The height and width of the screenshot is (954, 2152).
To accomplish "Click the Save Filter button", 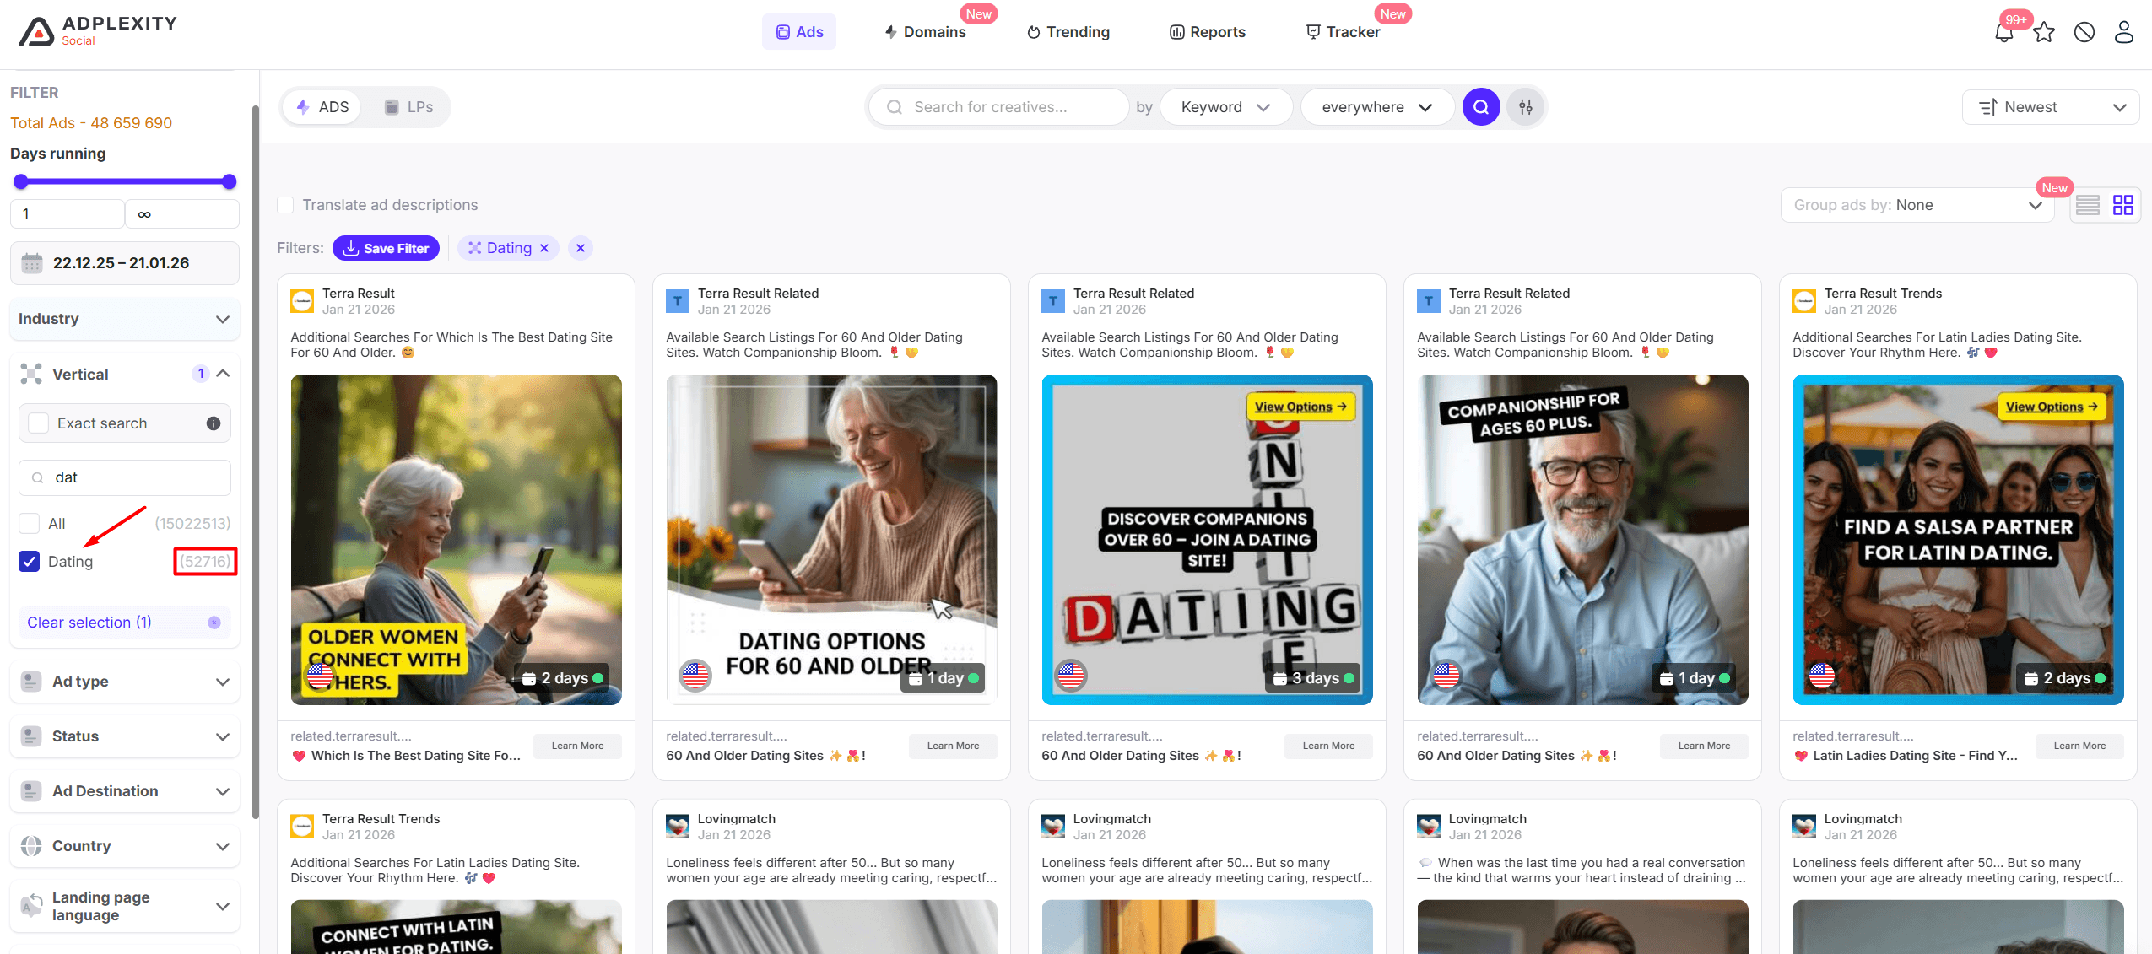I will pos(386,248).
